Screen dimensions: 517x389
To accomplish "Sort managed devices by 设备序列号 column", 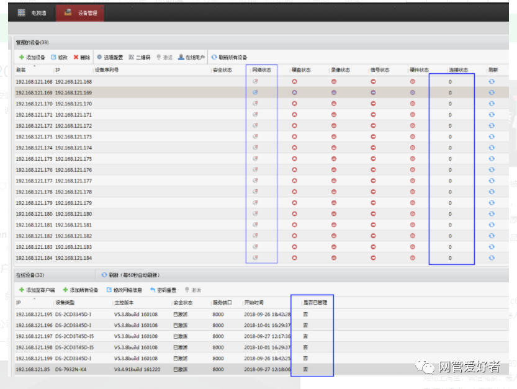I will pos(107,70).
